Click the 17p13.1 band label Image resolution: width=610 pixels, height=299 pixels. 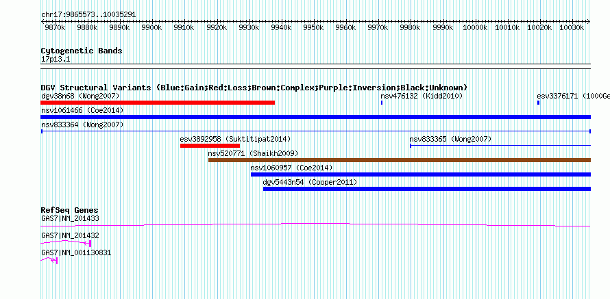pos(56,60)
